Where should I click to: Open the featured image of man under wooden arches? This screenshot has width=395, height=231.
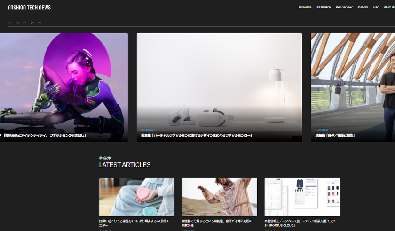point(353,80)
